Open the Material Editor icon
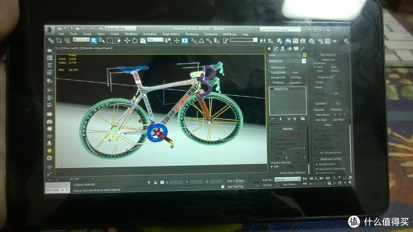This screenshot has height=232, width=413. pyautogui.click(x=312, y=41)
